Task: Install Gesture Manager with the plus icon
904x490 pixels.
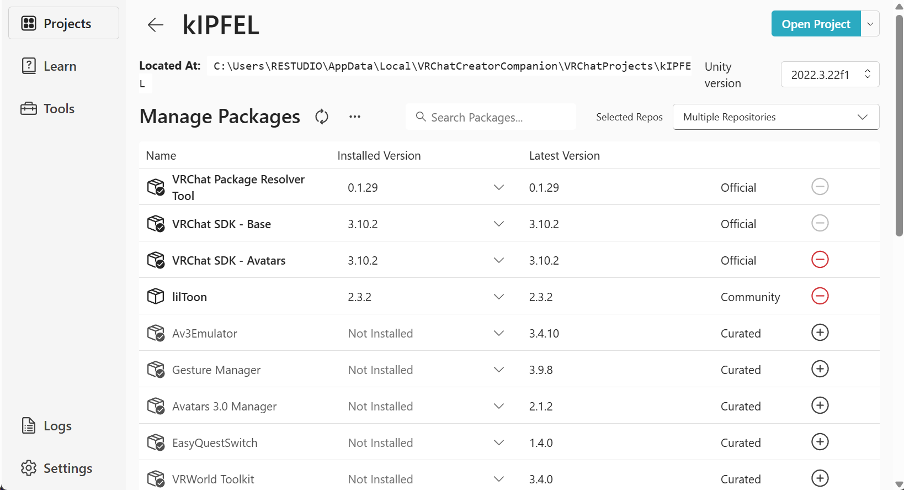Action: (x=820, y=369)
